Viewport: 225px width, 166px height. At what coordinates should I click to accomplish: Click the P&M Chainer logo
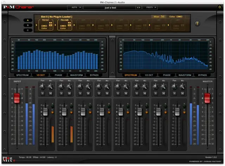18,7
